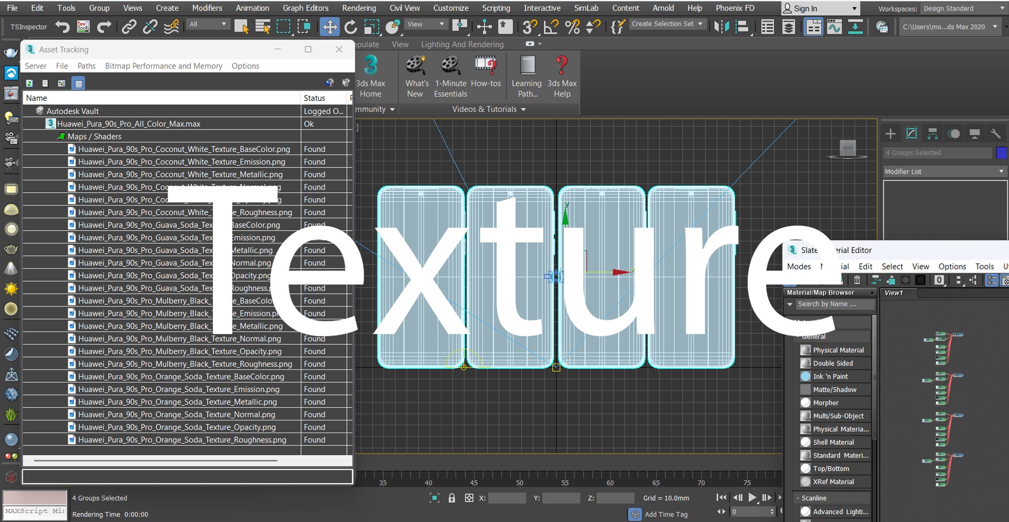The width and height of the screenshot is (1009, 522).
Task: Open the Graph Editors menu
Action: click(305, 8)
